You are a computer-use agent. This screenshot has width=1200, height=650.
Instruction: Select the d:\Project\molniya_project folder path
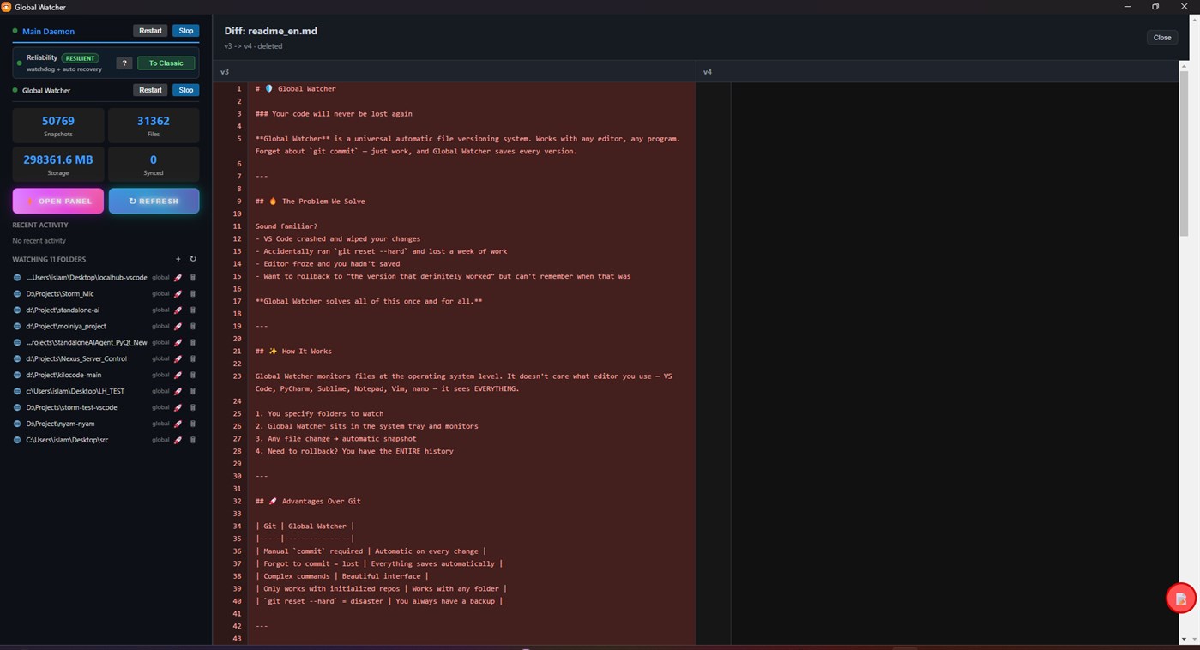click(66, 327)
